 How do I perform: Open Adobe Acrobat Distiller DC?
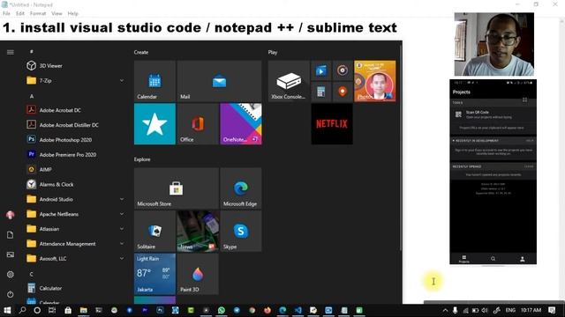click(69, 125)
